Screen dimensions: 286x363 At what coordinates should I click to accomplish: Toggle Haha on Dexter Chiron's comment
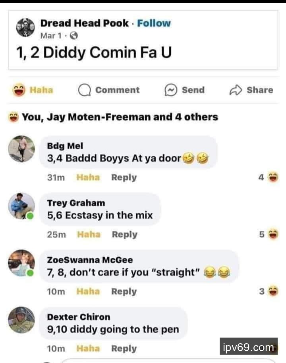point(88,348)
